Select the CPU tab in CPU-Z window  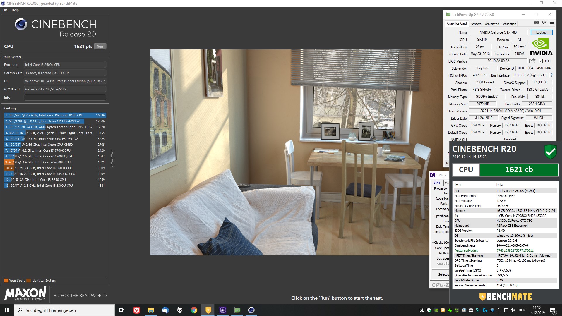click(437, 183)
